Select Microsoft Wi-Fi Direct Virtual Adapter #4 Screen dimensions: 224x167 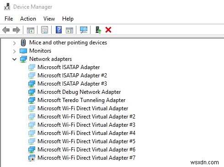pos(86,133)
